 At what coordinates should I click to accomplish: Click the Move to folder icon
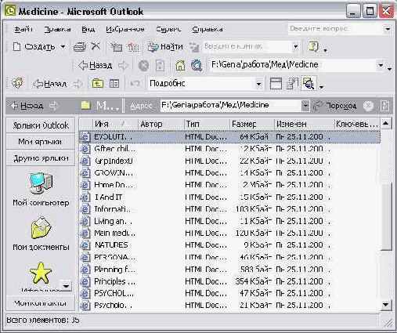(117, 47)
